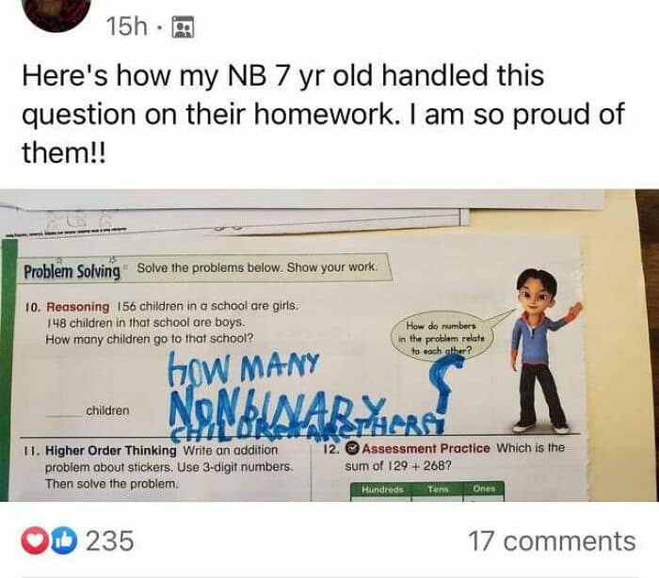659x578 pixels.
Task: Click the Tens column header
Action: (438, 490)
